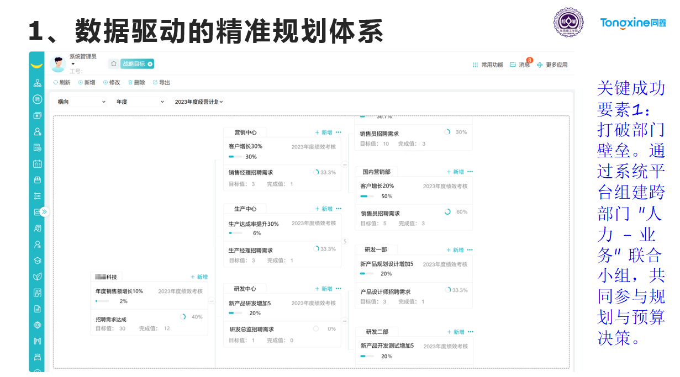The image size is (680, 377).
Task: Collapse the left sidebar with the arrow toggle
Action: 44,211
